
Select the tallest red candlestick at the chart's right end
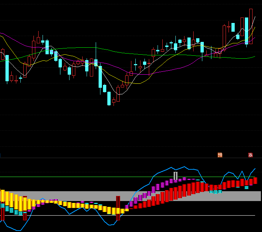pyautogui.click(x=251, y=27)
